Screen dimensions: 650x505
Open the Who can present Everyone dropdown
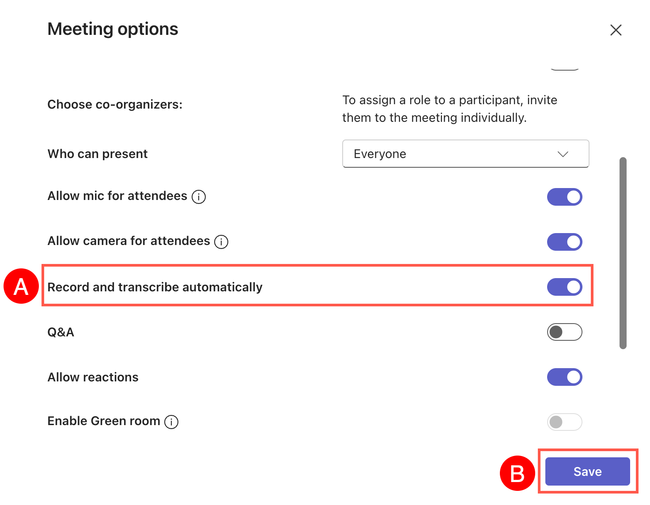coord(465,154)
